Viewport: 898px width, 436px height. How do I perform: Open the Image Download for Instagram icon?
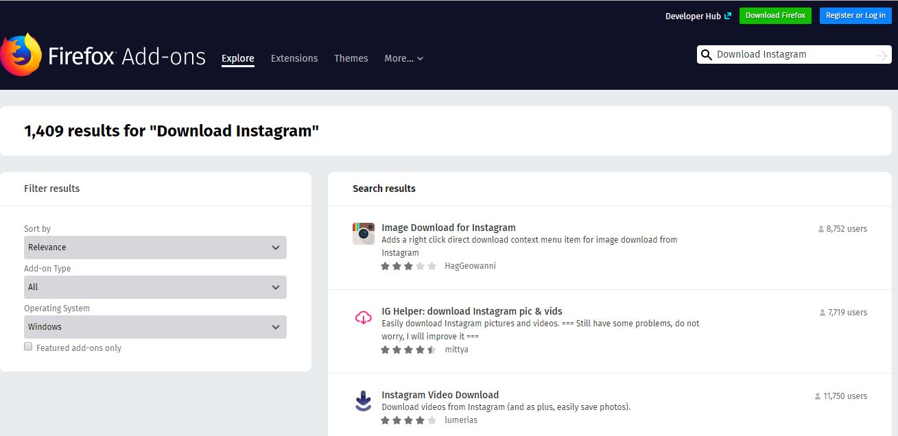point(364,234)
